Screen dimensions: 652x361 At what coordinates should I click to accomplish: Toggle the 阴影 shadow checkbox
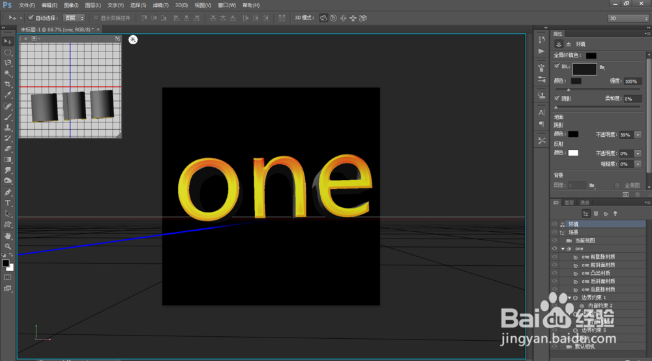[557, 98]
